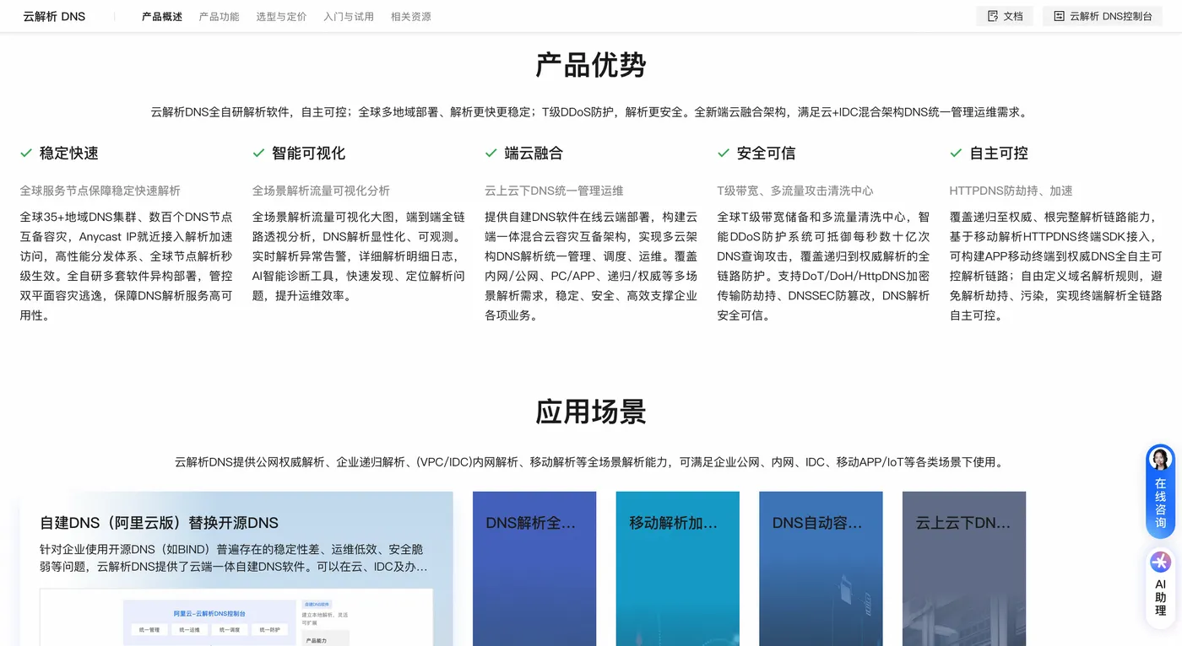1182x646 pixels.
Task: Expand the 云上云下DN… scenario card
Action: pos(964,568)
